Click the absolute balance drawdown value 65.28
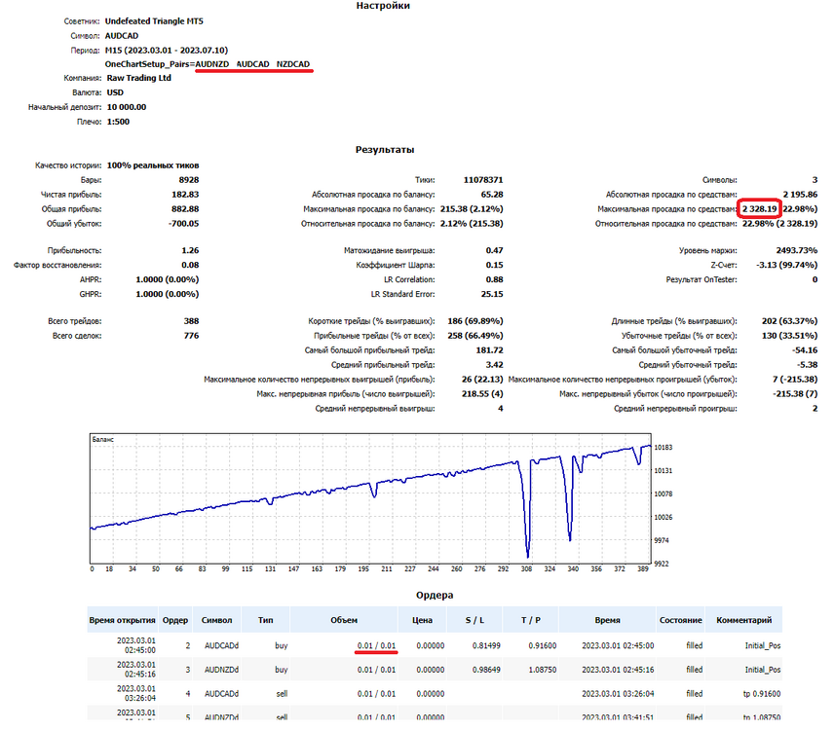 492,195
